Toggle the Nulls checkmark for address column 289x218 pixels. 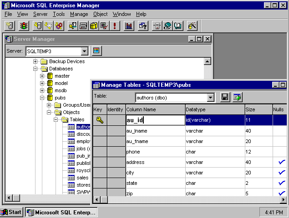point(281,162)
